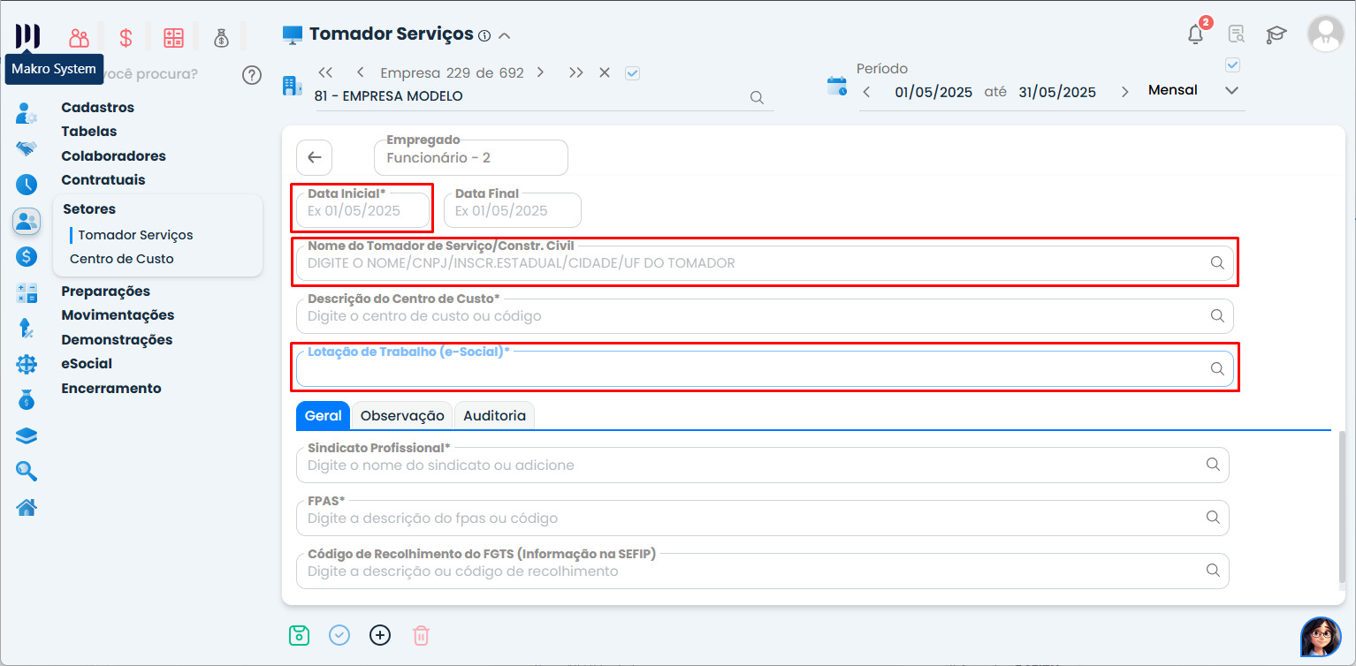Expand the Tabelas menu

[x=88, y=132]
